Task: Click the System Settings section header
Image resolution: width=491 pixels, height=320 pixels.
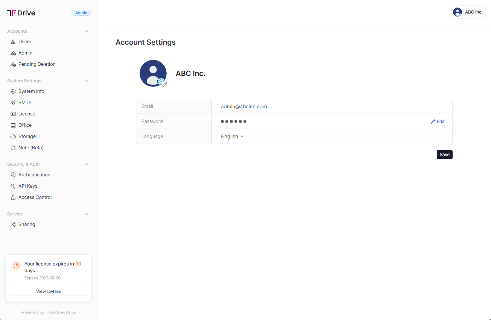Action: tap(24, 81)
